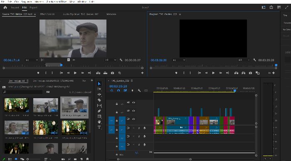Open the Markers menu
The height and width of the screenshot is (161, 291).
39,2
